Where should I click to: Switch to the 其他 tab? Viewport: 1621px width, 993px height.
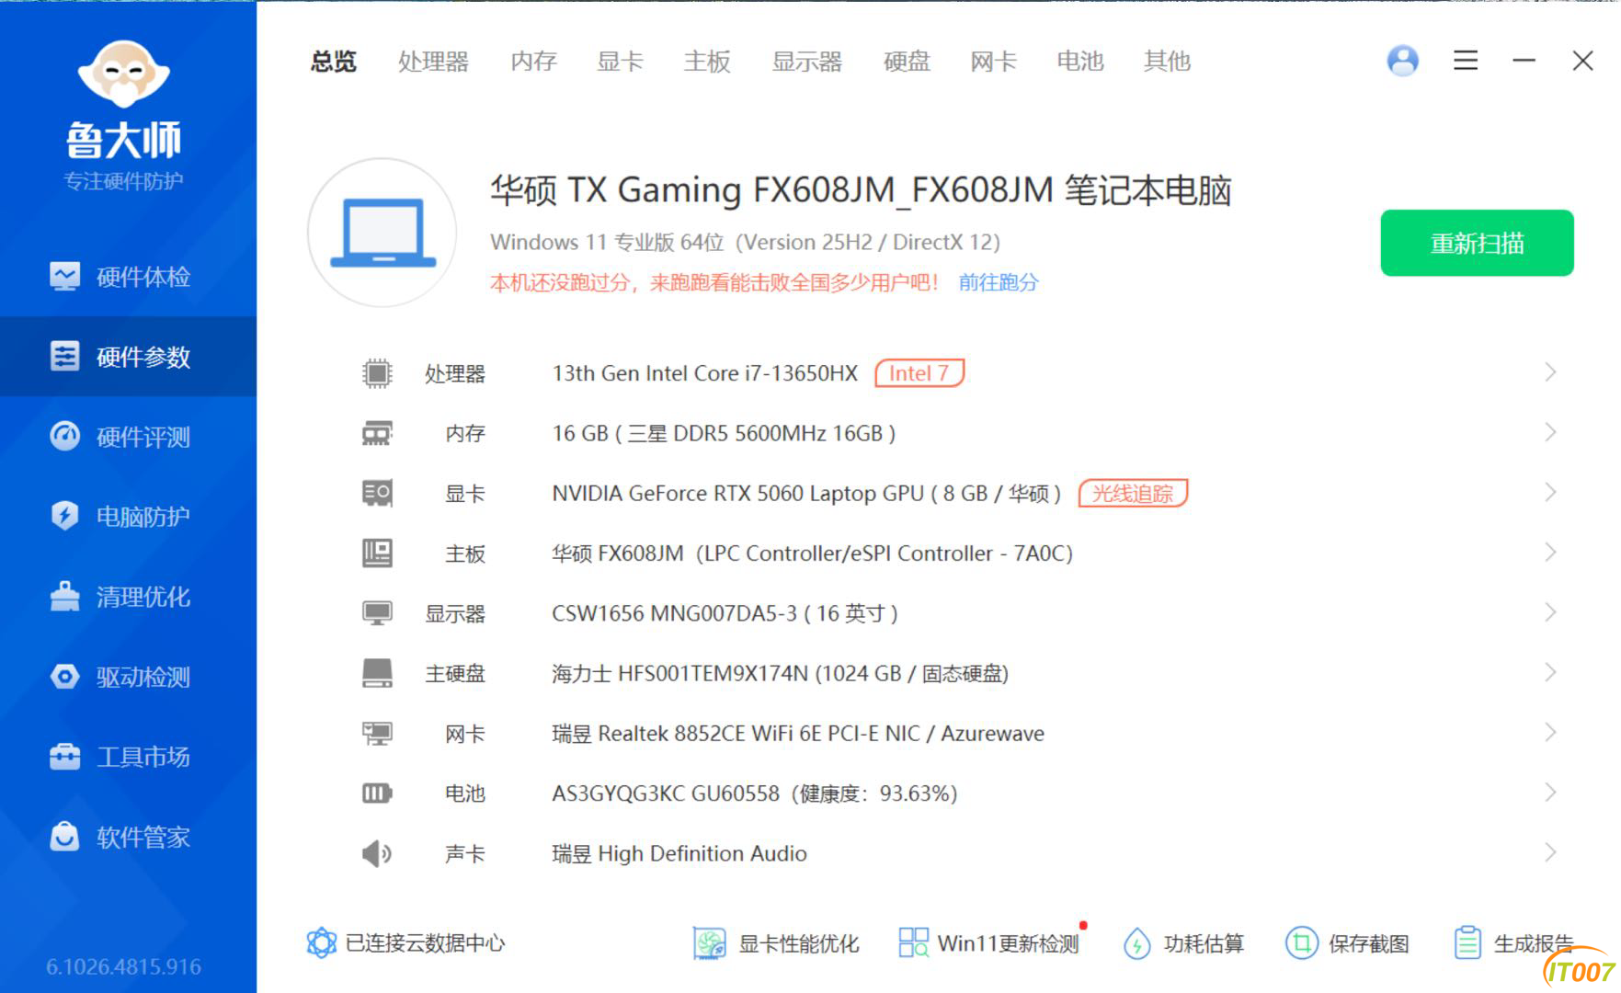click(x=1167, y=62)
